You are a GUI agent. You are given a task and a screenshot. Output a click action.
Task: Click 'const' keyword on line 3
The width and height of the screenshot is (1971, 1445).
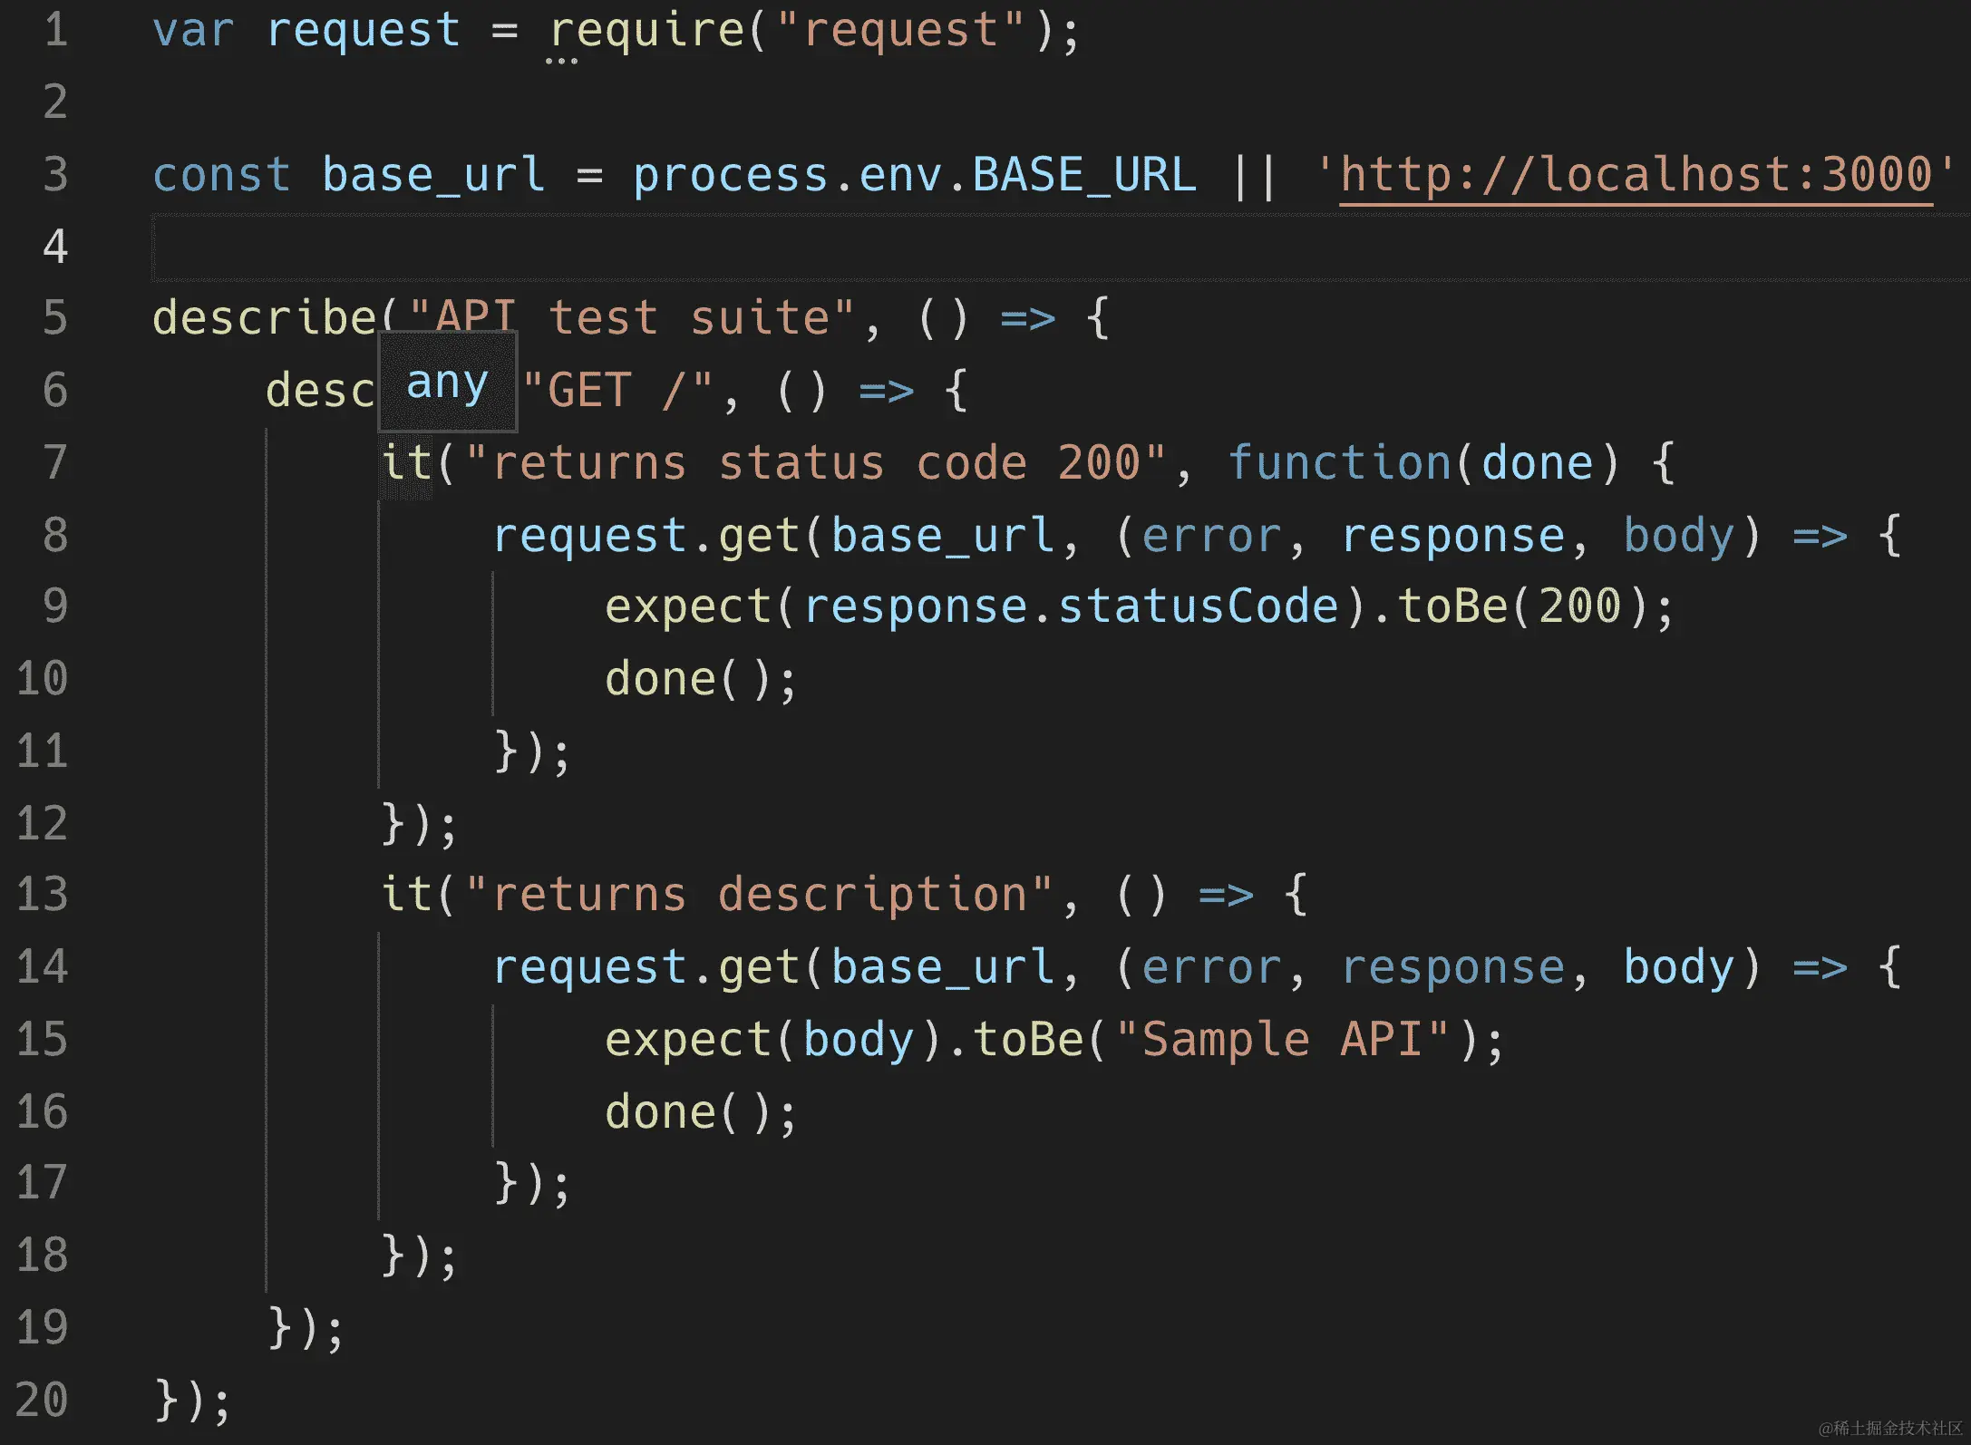(221, 174)
